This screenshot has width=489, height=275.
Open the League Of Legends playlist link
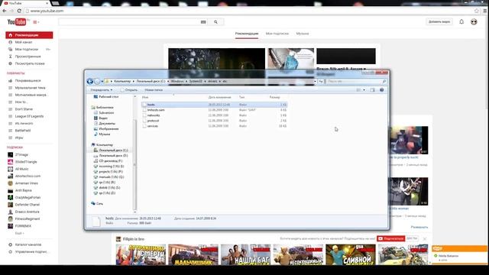[29, 116]
